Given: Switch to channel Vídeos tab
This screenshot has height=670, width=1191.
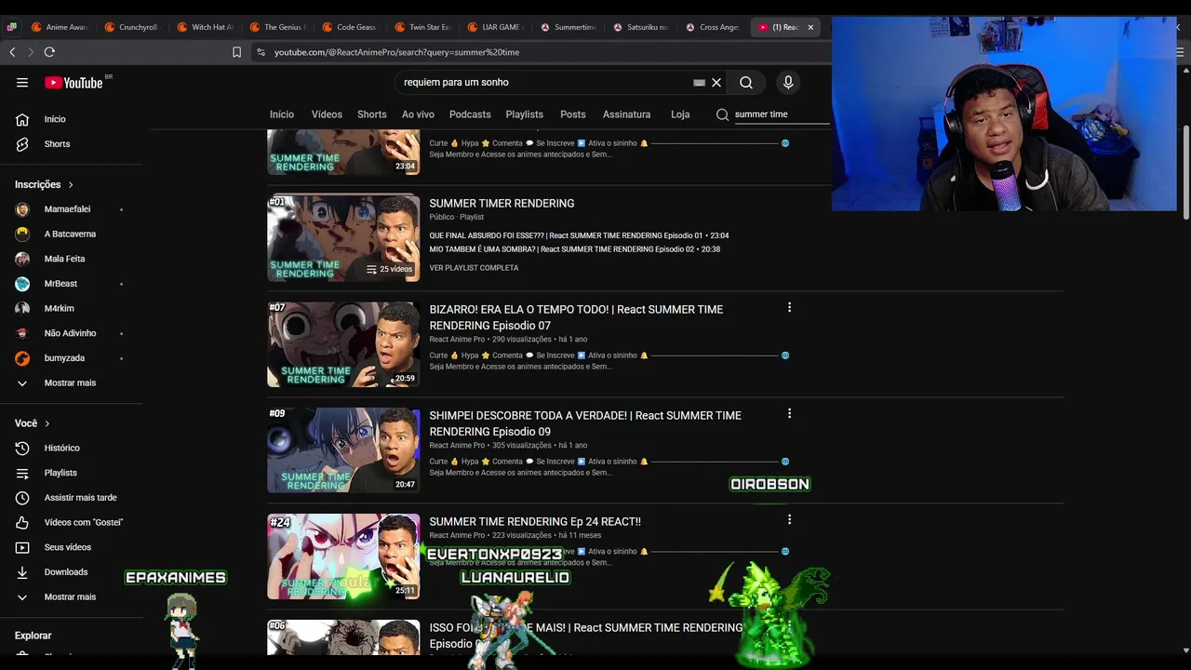Looking at the screenshot, I should pos(327,114).
